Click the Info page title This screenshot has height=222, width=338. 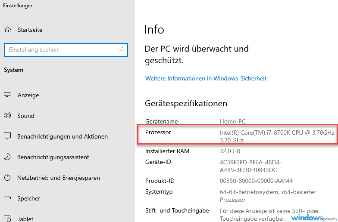(x=154, y=29)
